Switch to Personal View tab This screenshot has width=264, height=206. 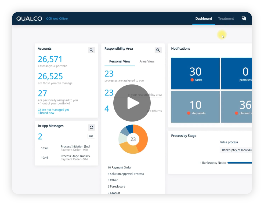pos(120,61)
